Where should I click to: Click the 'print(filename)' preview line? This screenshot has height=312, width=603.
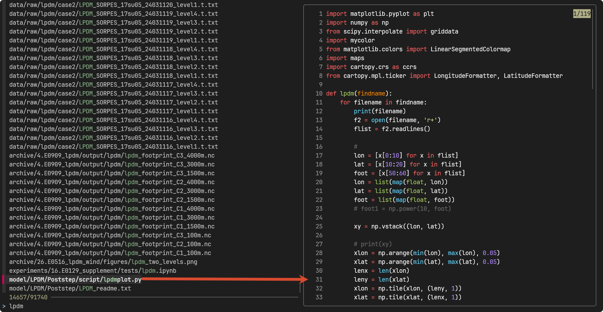[380, 111]
